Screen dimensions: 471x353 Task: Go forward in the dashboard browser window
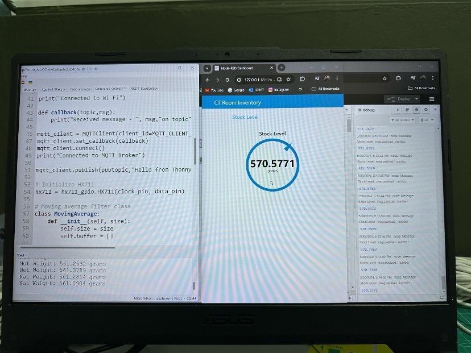[x=217, y=80]
